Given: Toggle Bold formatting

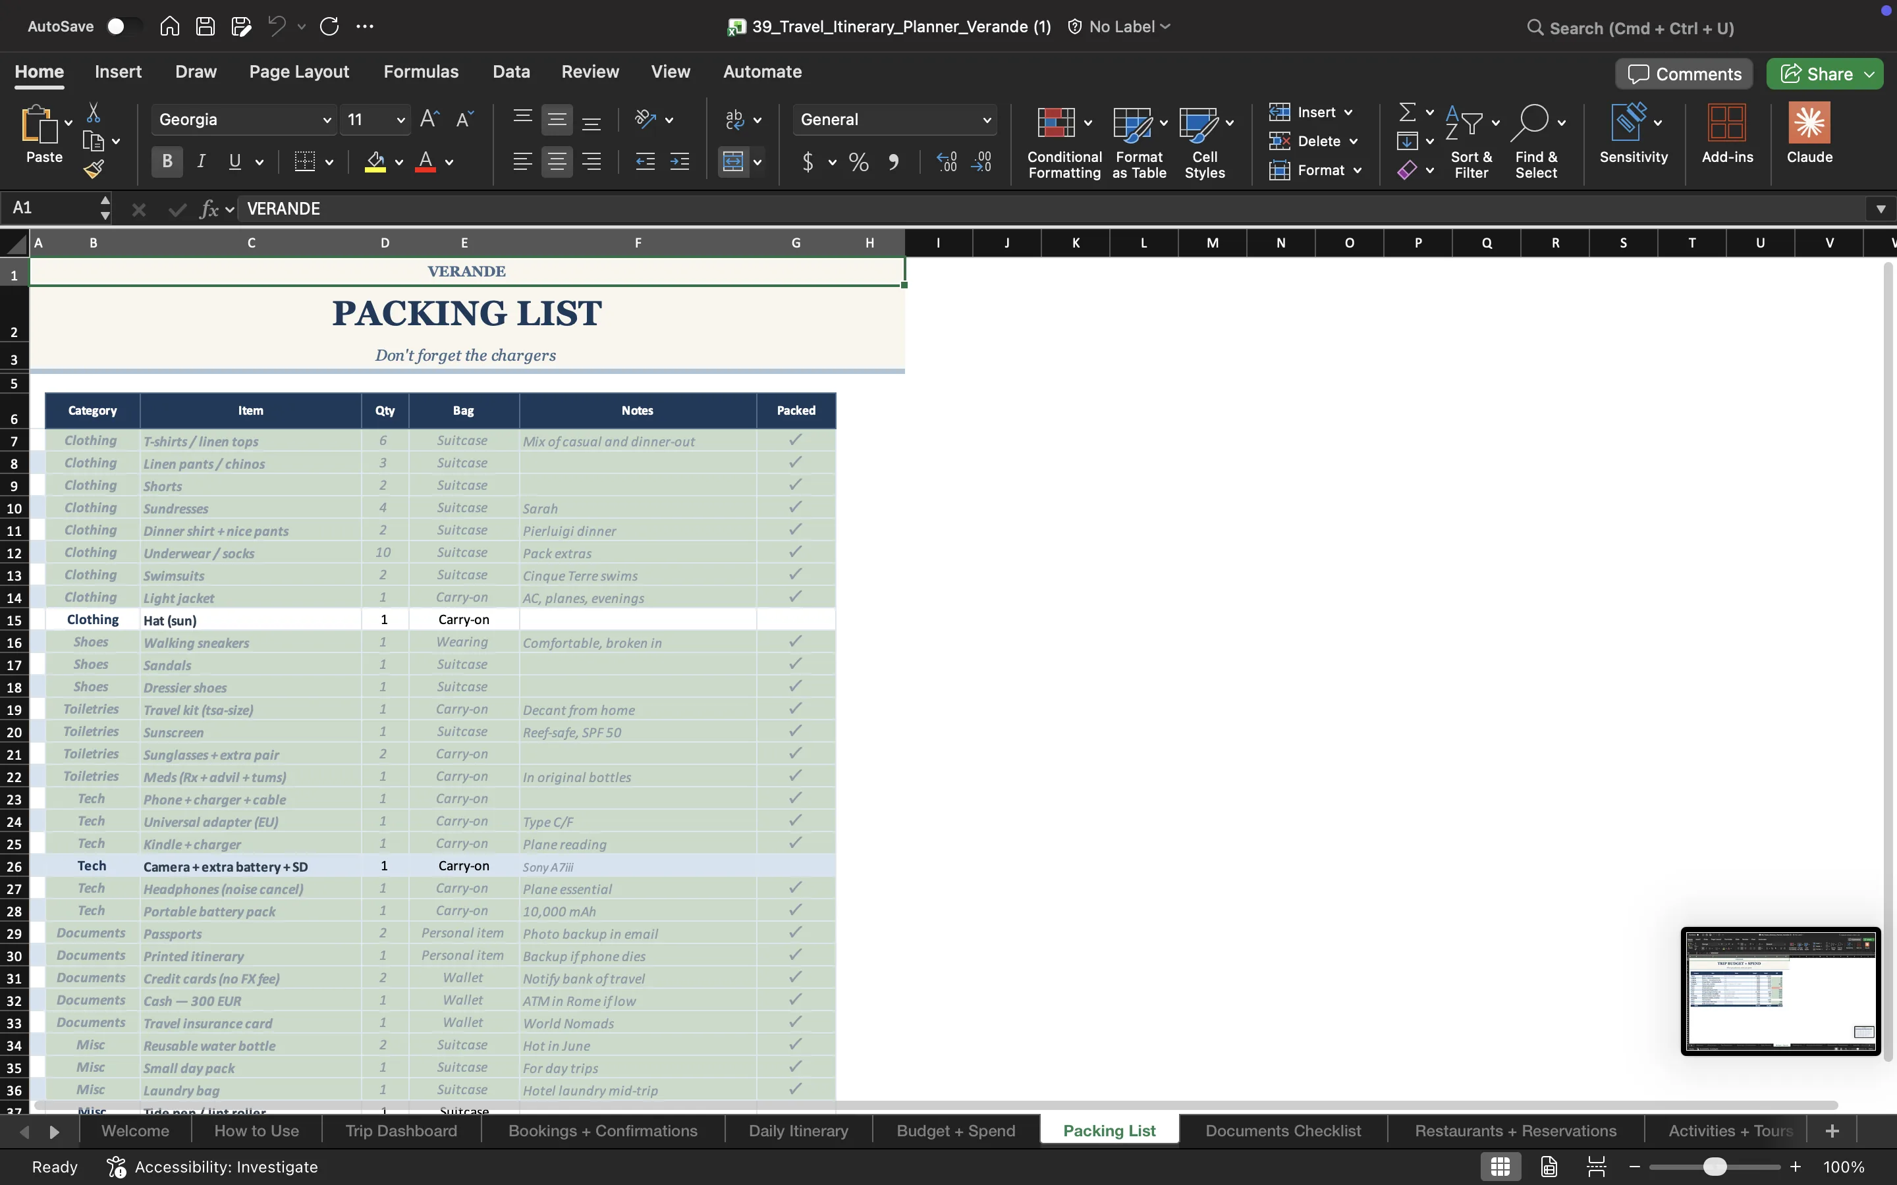Looking at the screenshot, I should coord(167,162).
